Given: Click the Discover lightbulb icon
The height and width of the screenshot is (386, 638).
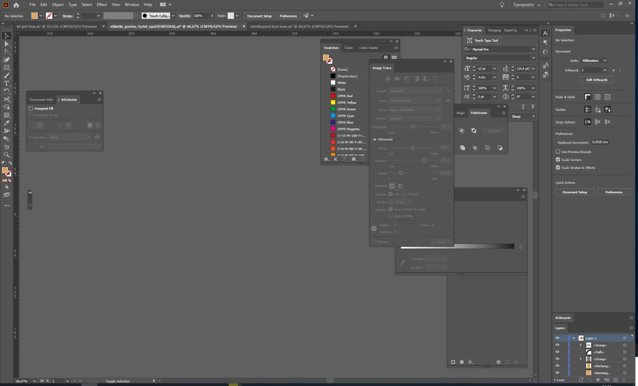Looking at the screenshot, I should [502, 4].
